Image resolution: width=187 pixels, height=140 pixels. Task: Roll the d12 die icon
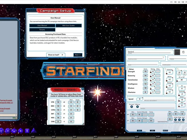pyautogui.click(x=8, y=131)
